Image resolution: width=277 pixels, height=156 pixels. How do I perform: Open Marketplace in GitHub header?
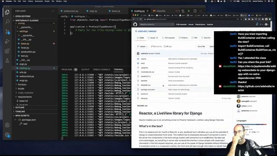tap(200, 25)
